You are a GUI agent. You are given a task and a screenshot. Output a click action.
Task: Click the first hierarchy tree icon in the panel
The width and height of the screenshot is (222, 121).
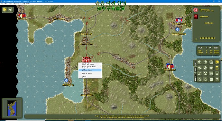click(x=200, y=74)
